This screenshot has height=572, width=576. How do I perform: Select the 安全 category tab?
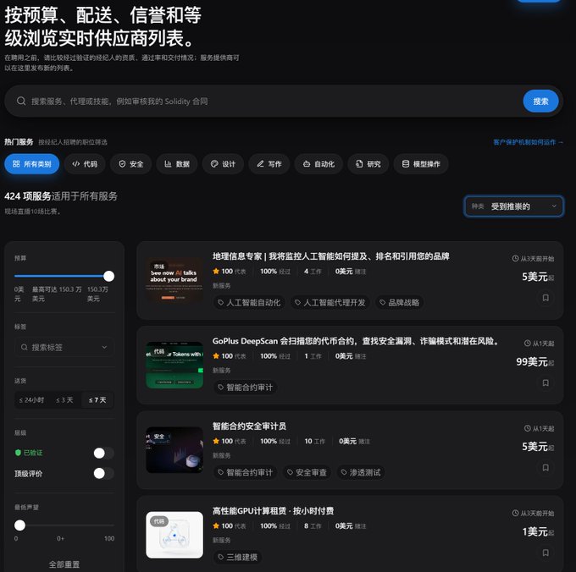pyautogui.click(x=130, y=164)
